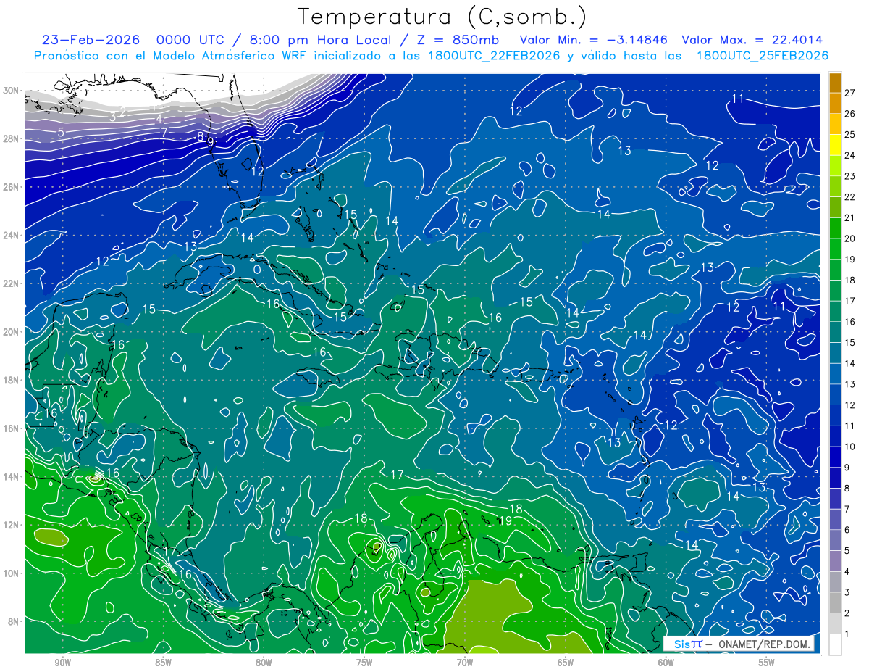This screenshot has height=672, width=869.
Task: Select the Valor Min. = -3.14846 text
Action: tap(594, 40)
